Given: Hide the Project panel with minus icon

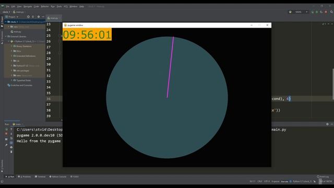Looking at the screenshot, I should tap(43, 17).
